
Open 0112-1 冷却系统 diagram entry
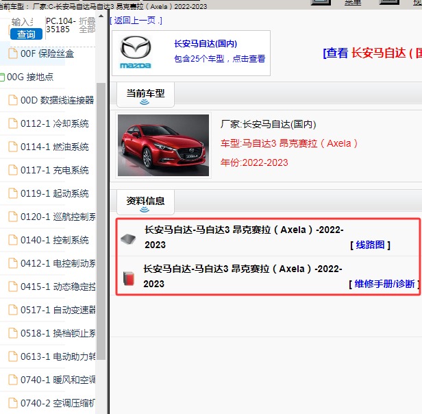[55, 123]
